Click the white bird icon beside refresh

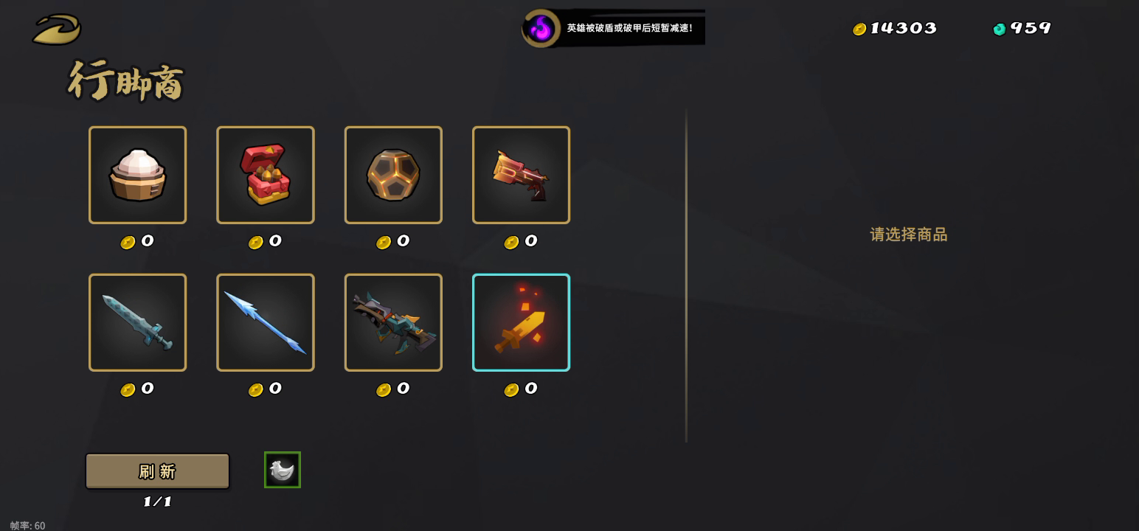pyautogui.click(x=283, y=470)
